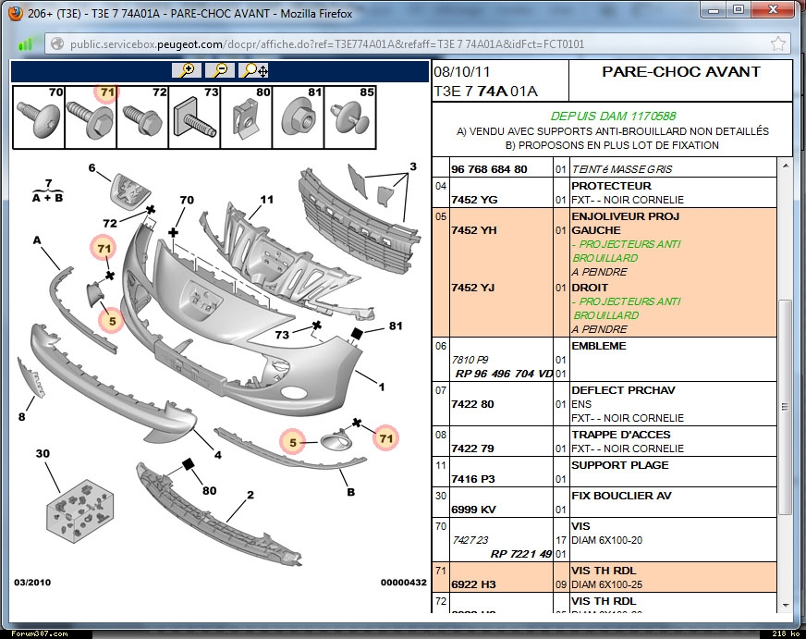
Task: Click the DIAM 6X100-20 specification
Action: (x=607, y=540)
